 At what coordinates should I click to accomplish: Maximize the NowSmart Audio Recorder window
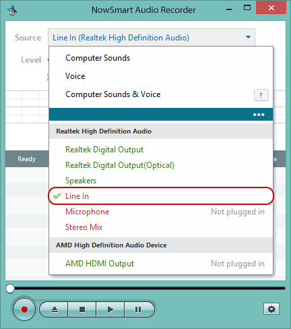tap(247, 8)
